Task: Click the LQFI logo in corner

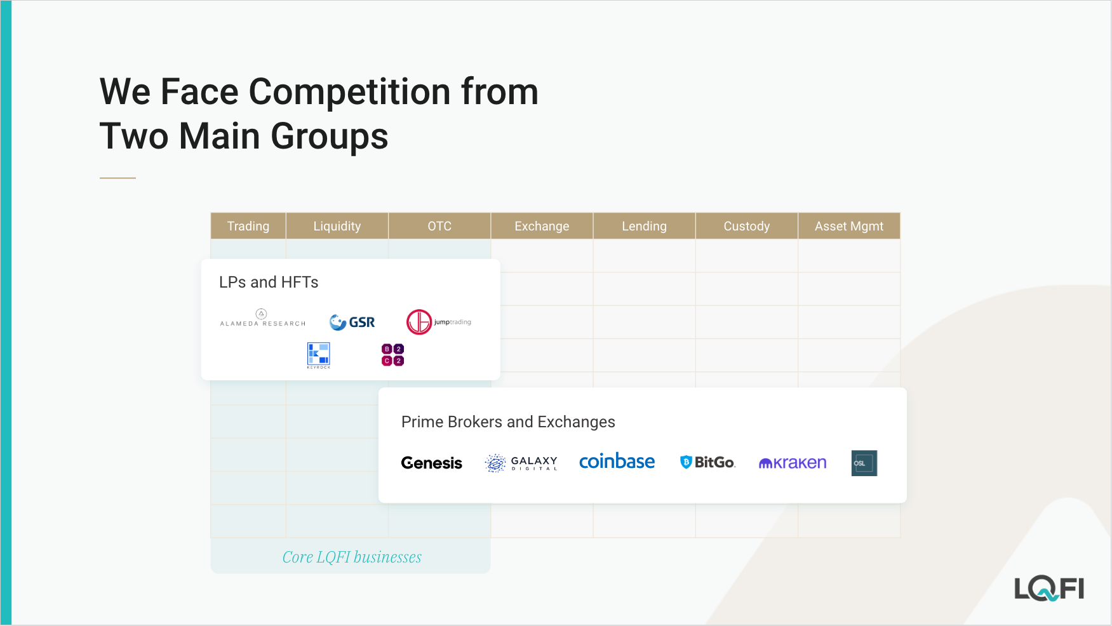Action: click(1049, 589)
